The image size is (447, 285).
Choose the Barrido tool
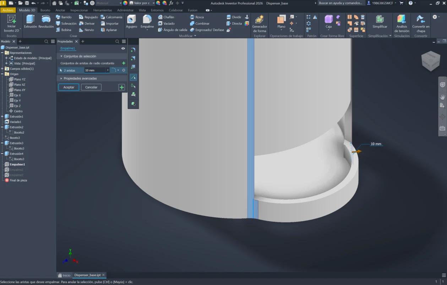64,17
